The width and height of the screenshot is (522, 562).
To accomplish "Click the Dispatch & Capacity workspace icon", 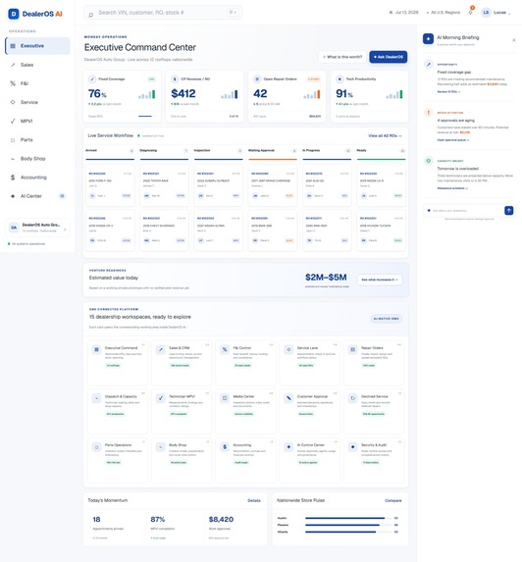I will point(96,398).
